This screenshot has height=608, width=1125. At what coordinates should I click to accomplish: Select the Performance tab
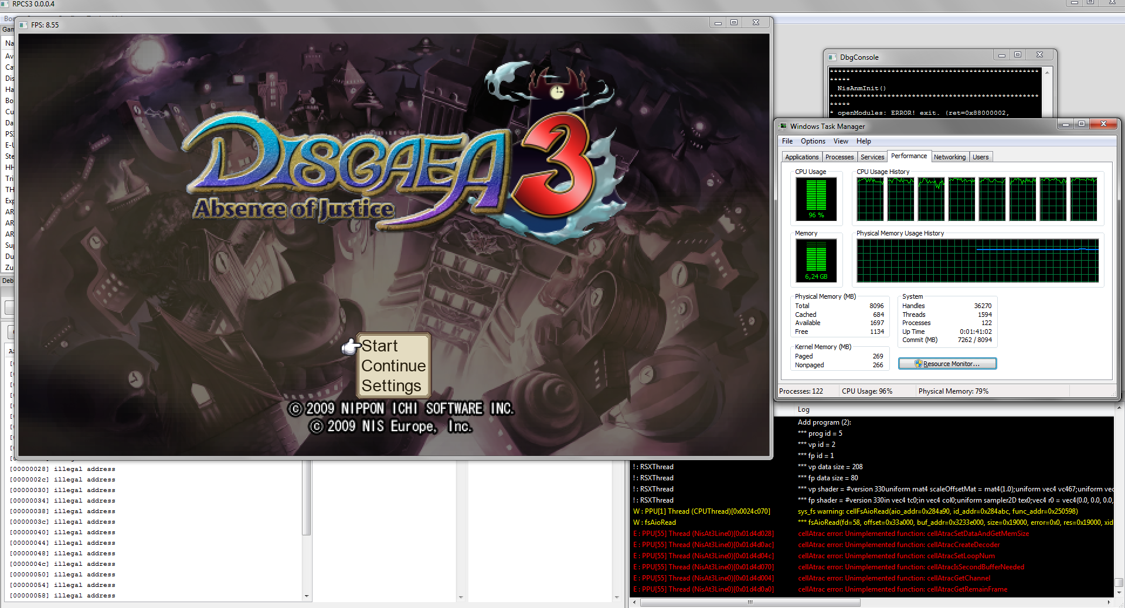[909, 156]
